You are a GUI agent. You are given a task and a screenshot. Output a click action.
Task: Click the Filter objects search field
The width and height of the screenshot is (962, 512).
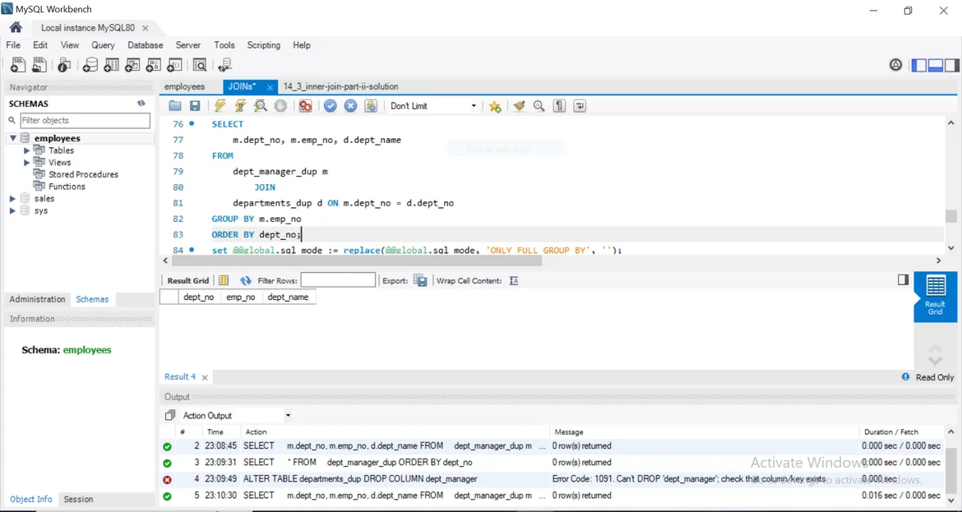pyautogui.click(x=85, y=121)
